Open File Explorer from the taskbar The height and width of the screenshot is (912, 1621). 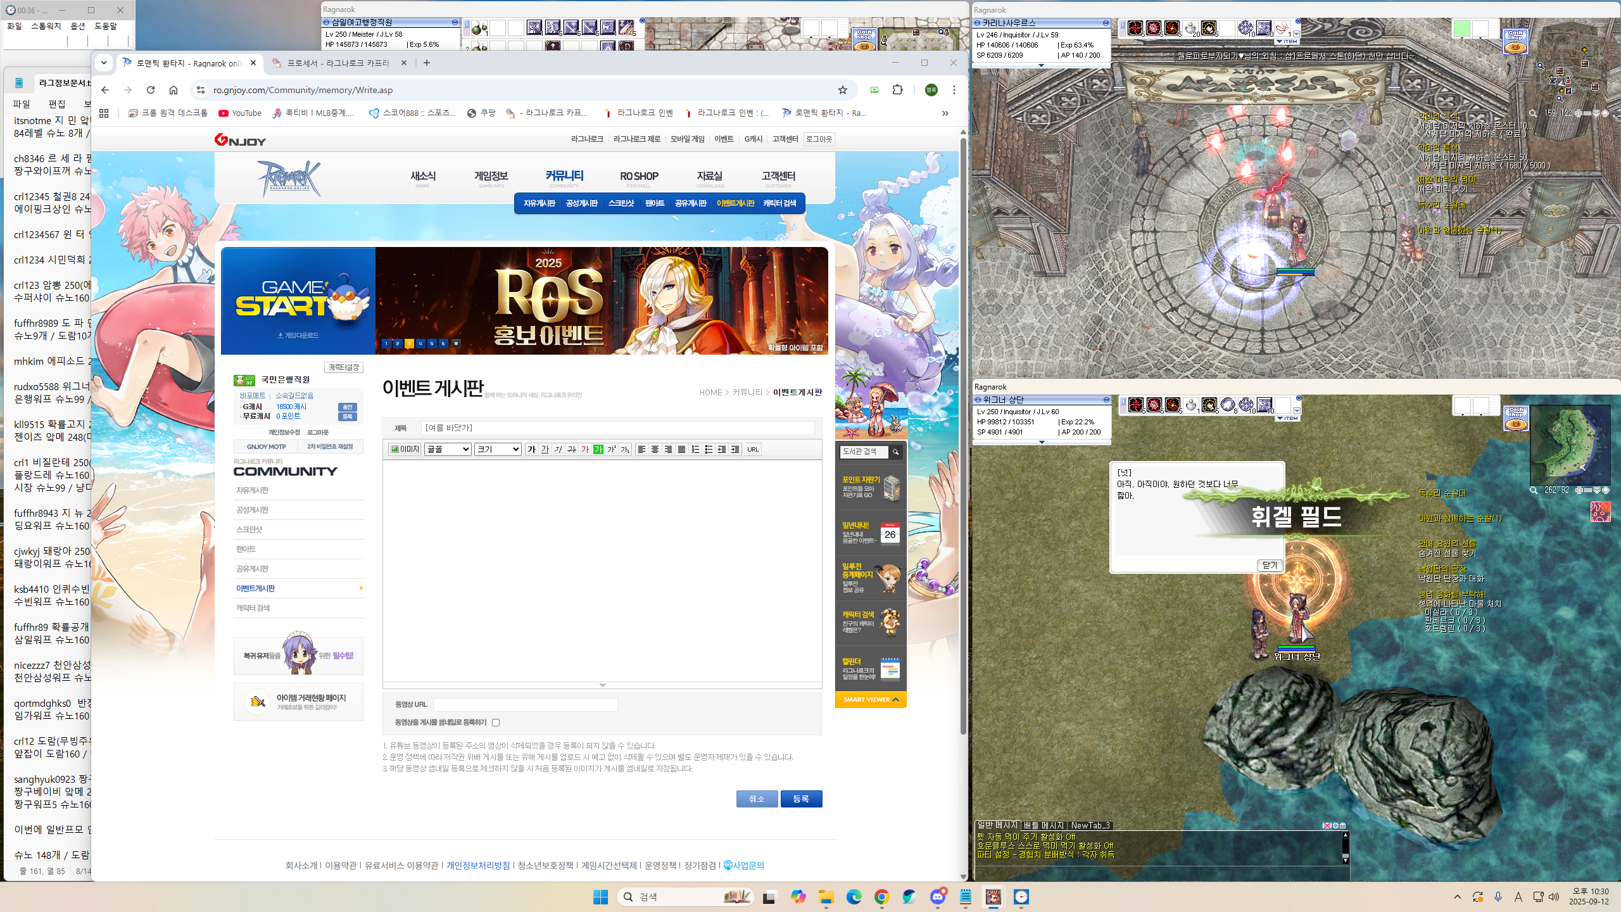pos(826,897)
